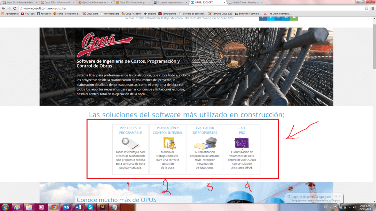Go forward with the browser forward arrow

pos(9,8)
